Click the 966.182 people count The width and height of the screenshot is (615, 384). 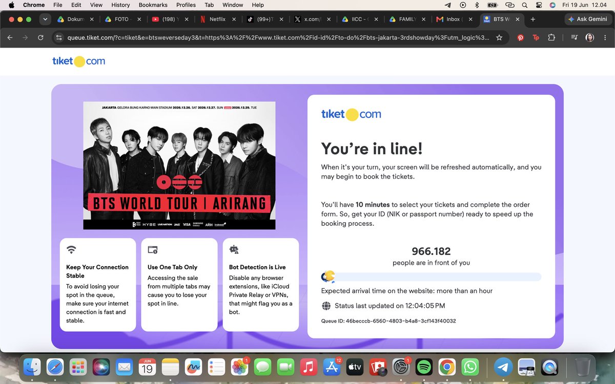pos(431,251)
